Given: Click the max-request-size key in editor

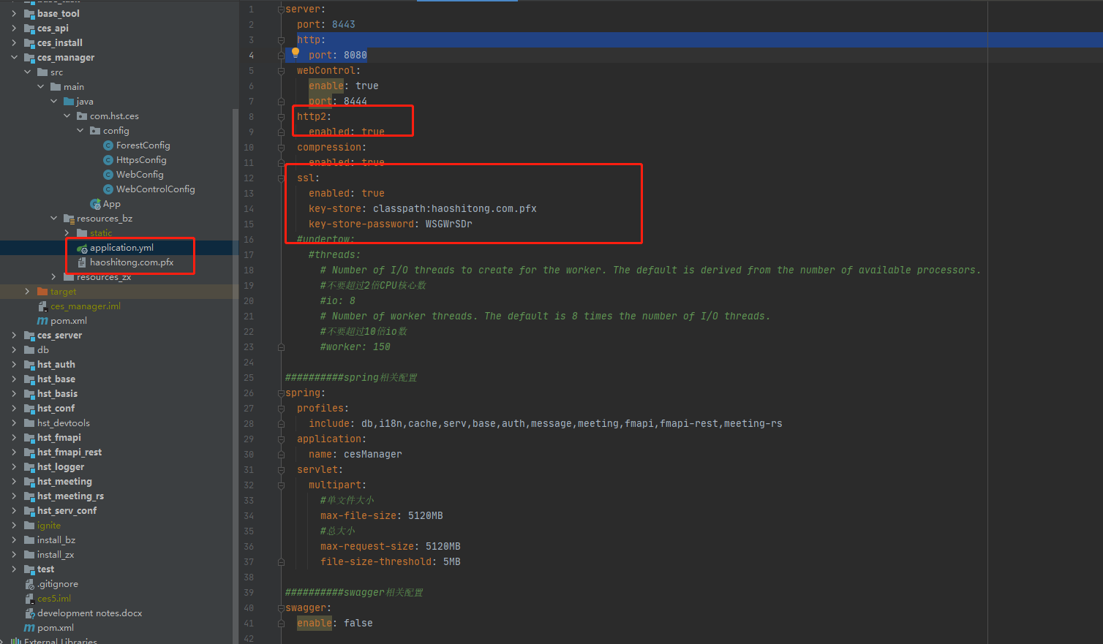Looking at the screenshot, I should point(367,547).
